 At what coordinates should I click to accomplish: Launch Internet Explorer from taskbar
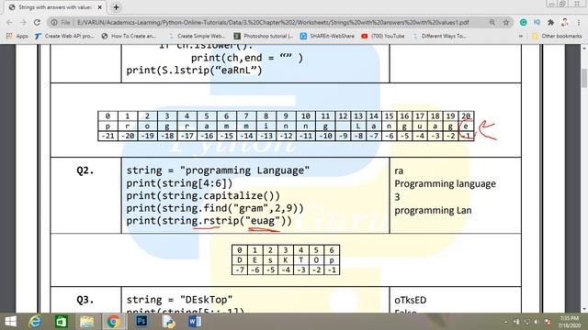35,322
